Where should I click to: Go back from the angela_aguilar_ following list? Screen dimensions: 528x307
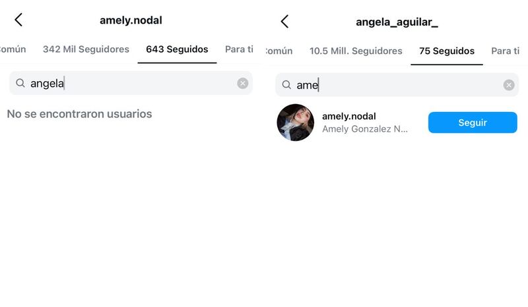(x=284, y=21)
